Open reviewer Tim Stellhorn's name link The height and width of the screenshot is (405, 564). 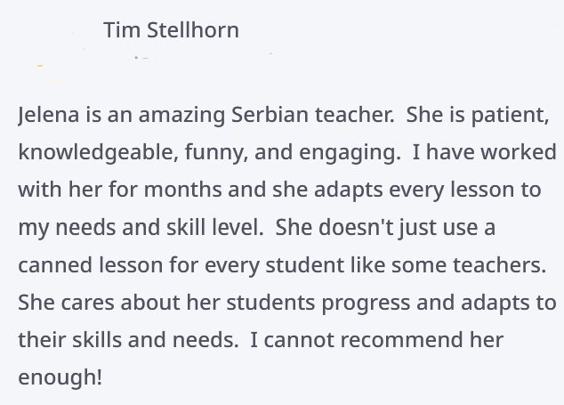coord(171,30)
